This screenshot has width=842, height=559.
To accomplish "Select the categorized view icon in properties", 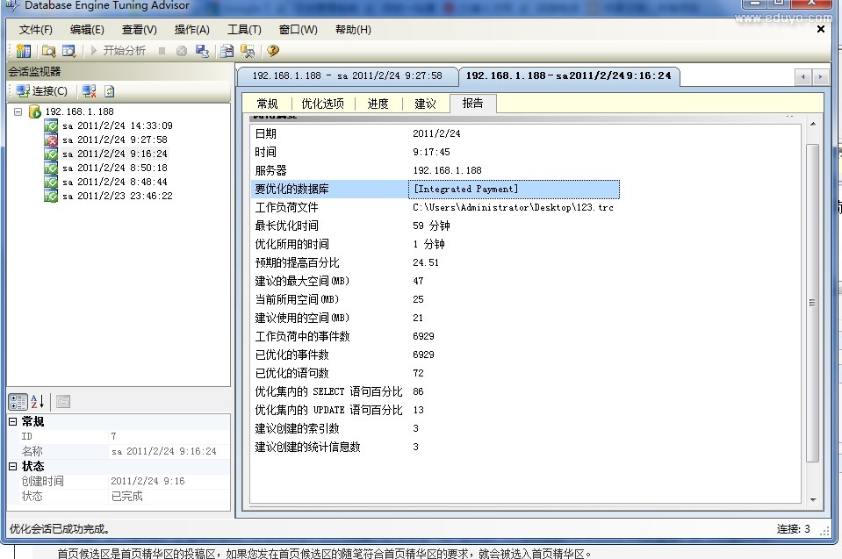I will tap(18, 402).
